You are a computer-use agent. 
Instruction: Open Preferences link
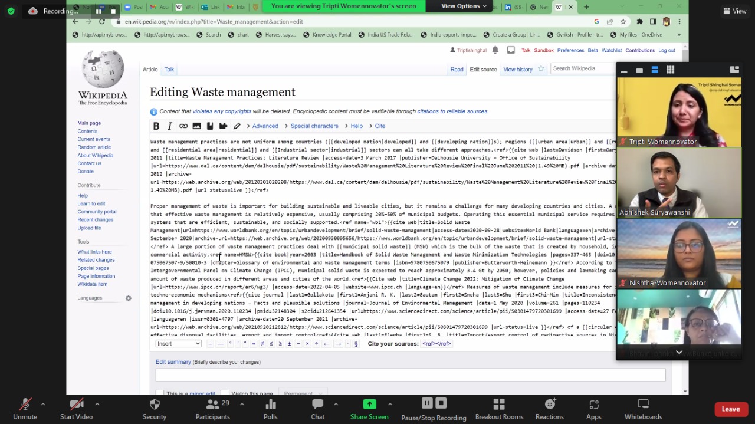pyautogui.click(x=571, y=51)
